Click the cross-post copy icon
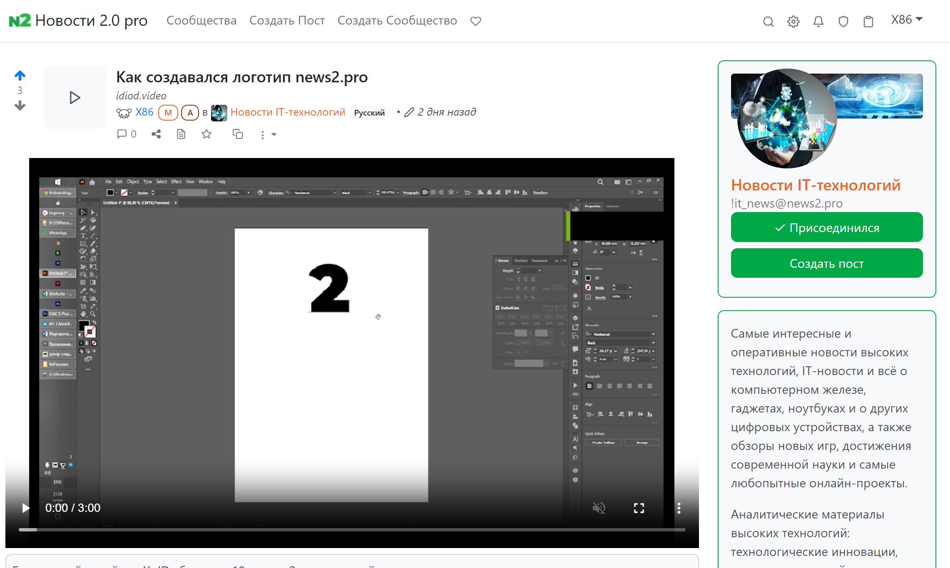 238,134
